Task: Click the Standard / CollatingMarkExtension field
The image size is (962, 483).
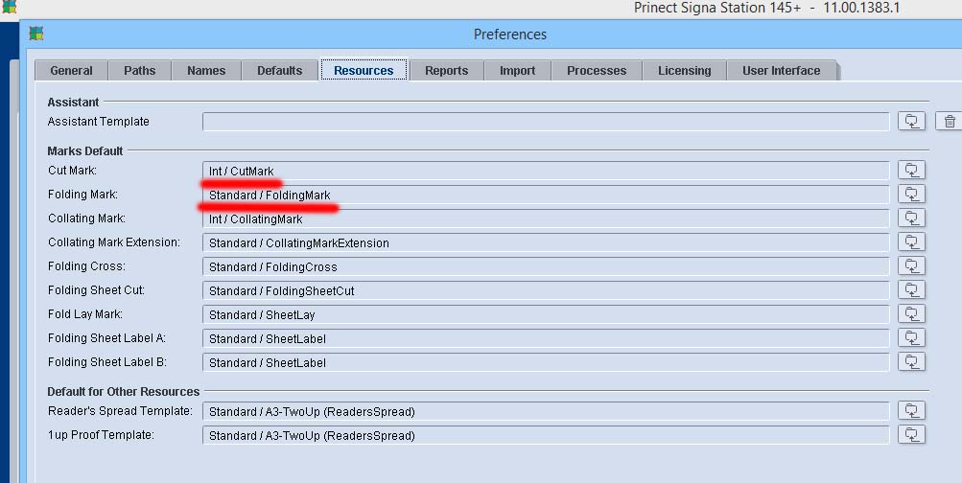Action: (x=546, y=242)
